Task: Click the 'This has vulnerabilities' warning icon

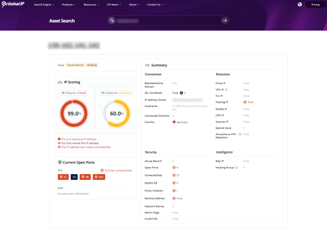Action: coord(102,170)
